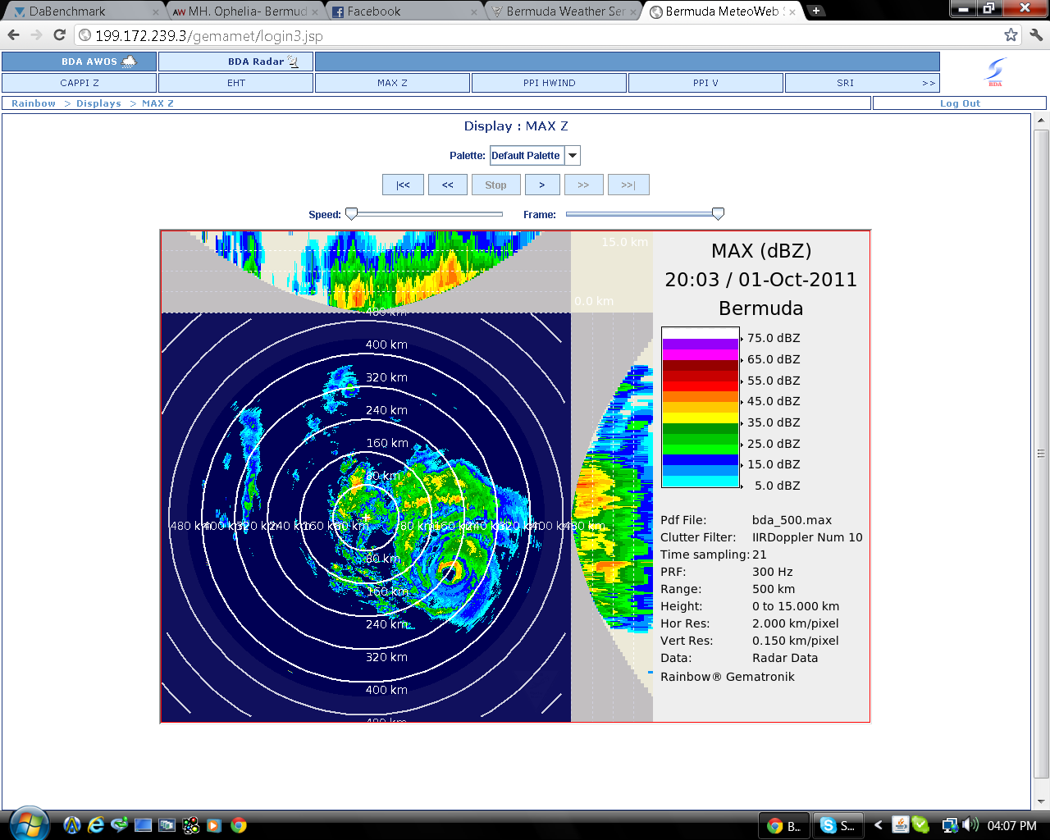Click the Speed slider handle

click(x=352, y=214)
